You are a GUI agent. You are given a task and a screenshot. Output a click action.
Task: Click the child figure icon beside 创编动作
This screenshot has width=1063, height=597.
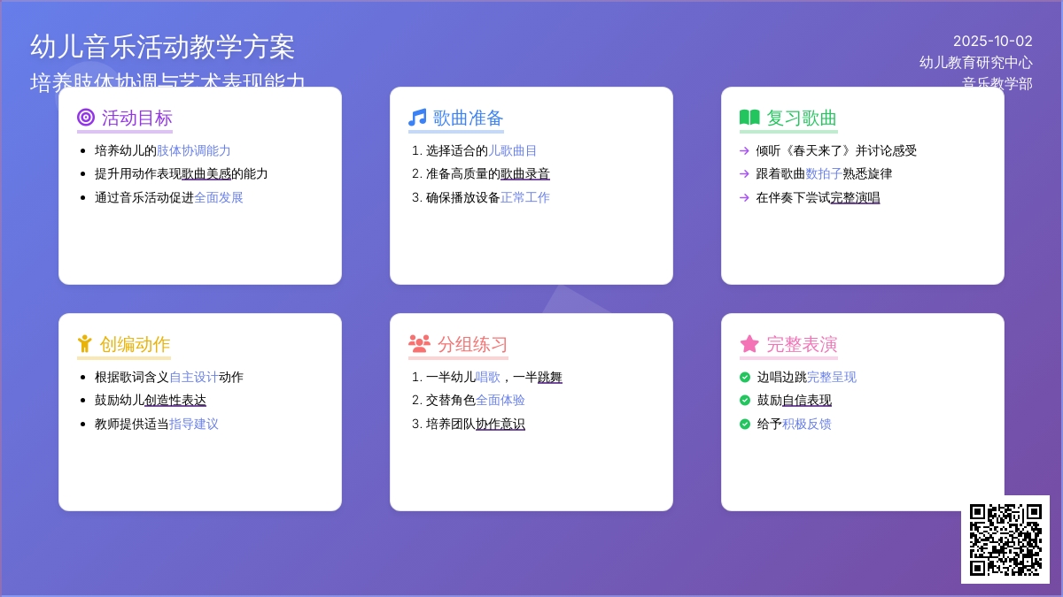pos(85,344)
